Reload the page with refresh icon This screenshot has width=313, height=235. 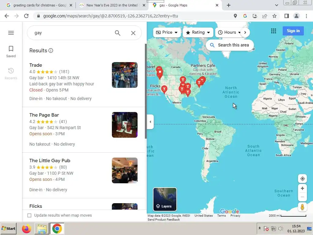(x=26, y=16)
